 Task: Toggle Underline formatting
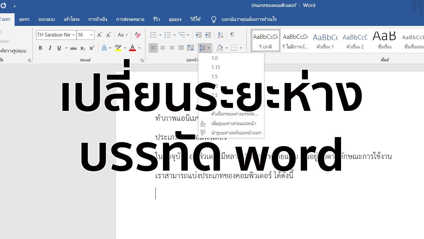(x=59, y=48)
